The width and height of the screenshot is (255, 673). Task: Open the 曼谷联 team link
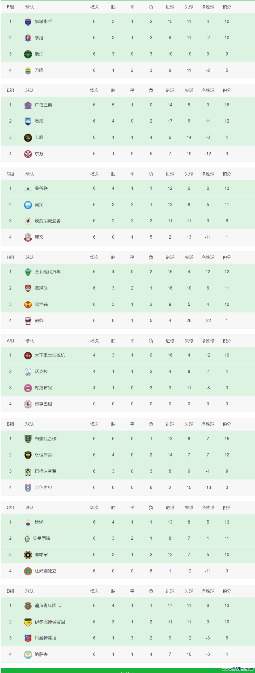pos(41,188)
